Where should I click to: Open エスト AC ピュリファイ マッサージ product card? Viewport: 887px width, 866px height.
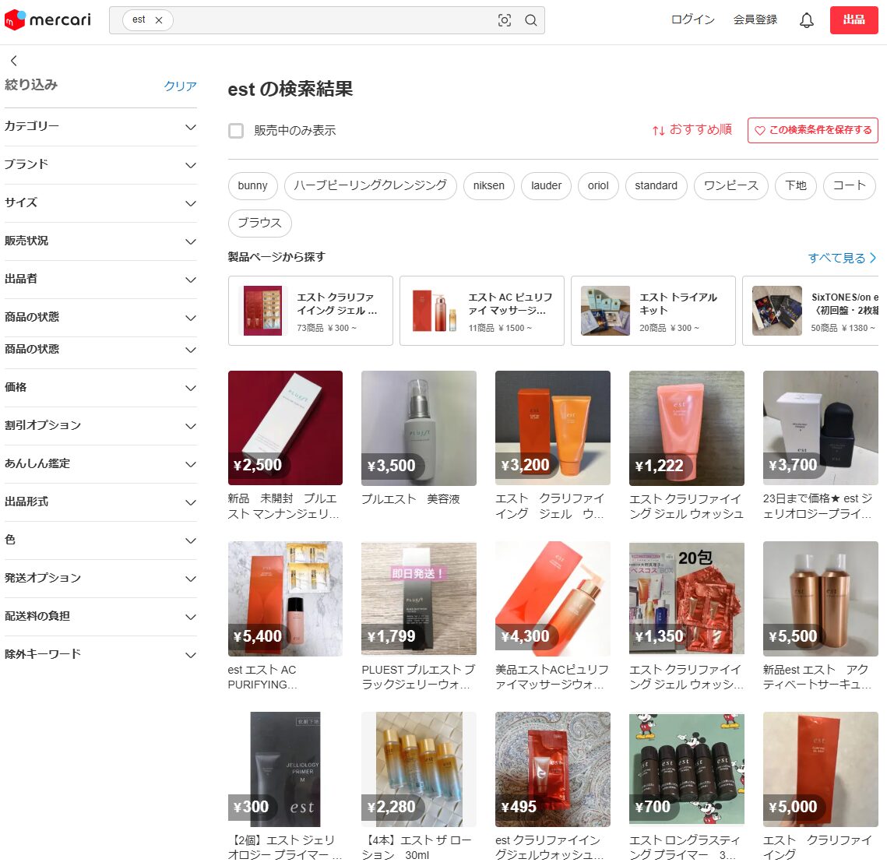[x=481, y=311]
